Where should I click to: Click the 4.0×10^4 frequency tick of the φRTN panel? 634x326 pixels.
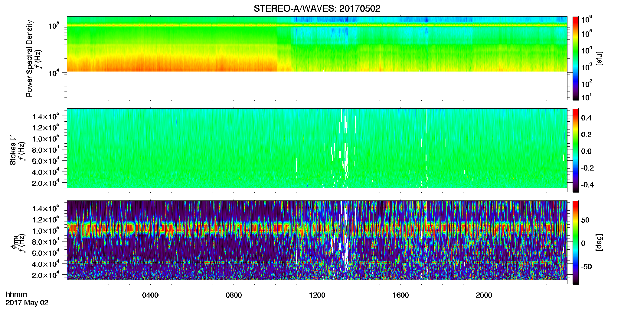click(x=45, y=264)
